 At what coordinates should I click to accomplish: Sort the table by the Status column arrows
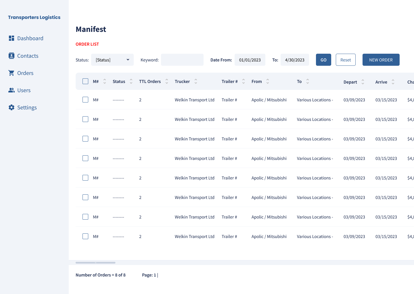point(131,81)
